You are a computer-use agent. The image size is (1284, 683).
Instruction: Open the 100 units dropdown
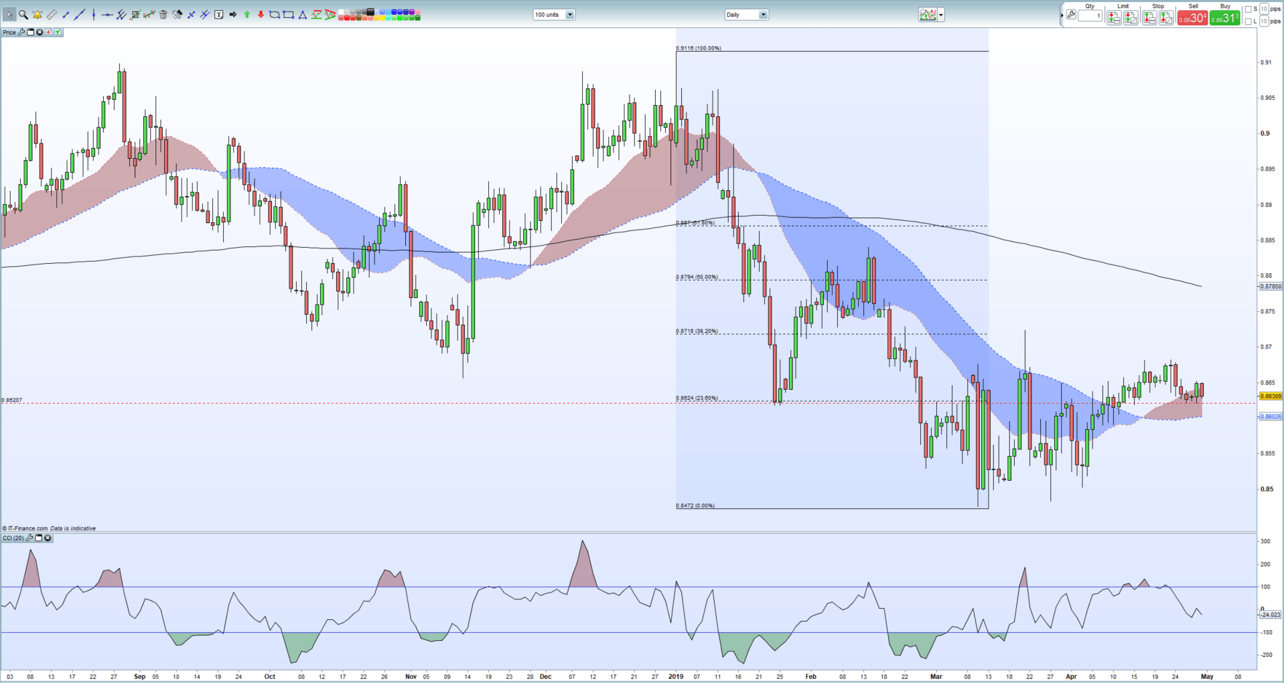554,15
